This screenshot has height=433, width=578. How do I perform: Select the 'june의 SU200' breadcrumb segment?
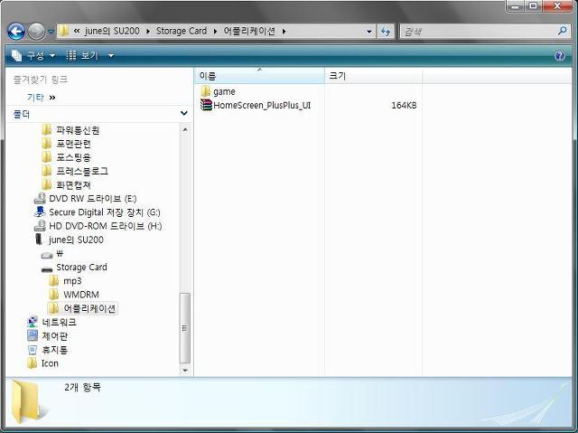[x=112, y=31]
